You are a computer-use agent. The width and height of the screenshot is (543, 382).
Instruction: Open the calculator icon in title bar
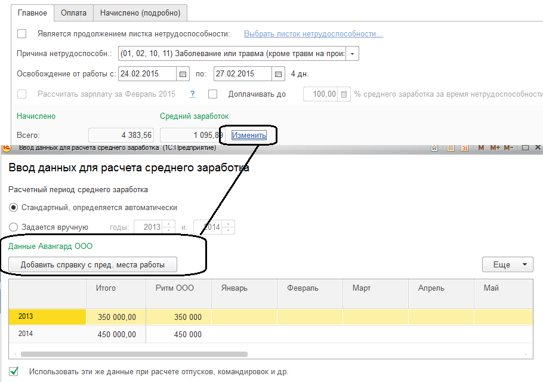pos(451,148)
